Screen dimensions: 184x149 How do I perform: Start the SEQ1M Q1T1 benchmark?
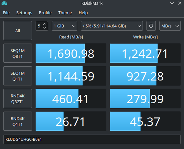[18, 76]
